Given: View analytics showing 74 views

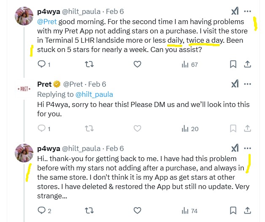Looking at the screenshot, I should [189, 210].
